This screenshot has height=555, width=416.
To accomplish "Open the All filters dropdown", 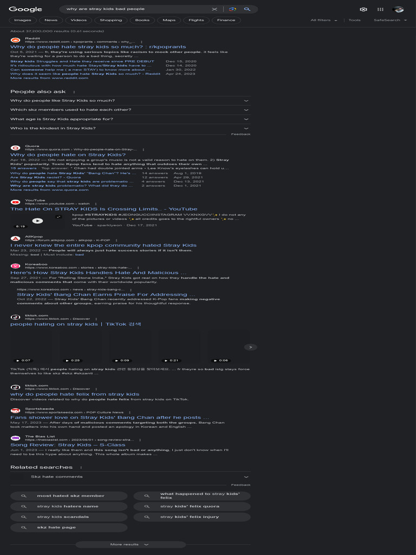I will tap(324, 20).
